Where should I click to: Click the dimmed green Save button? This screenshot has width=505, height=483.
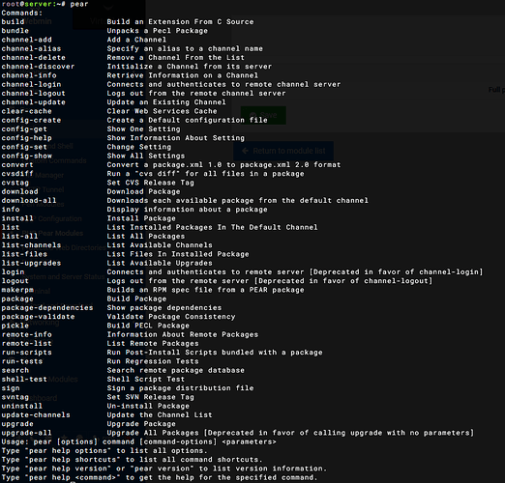[263, 115]
